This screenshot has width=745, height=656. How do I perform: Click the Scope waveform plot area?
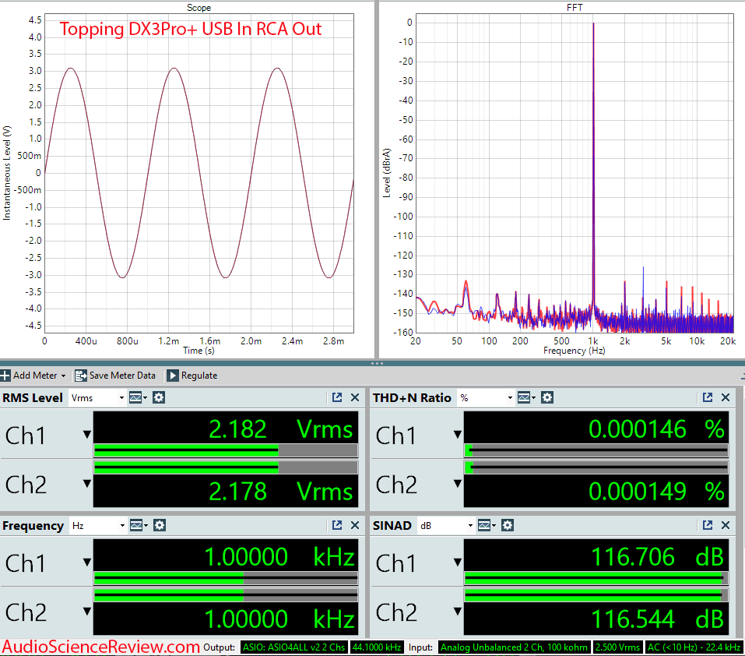[199, 173]
